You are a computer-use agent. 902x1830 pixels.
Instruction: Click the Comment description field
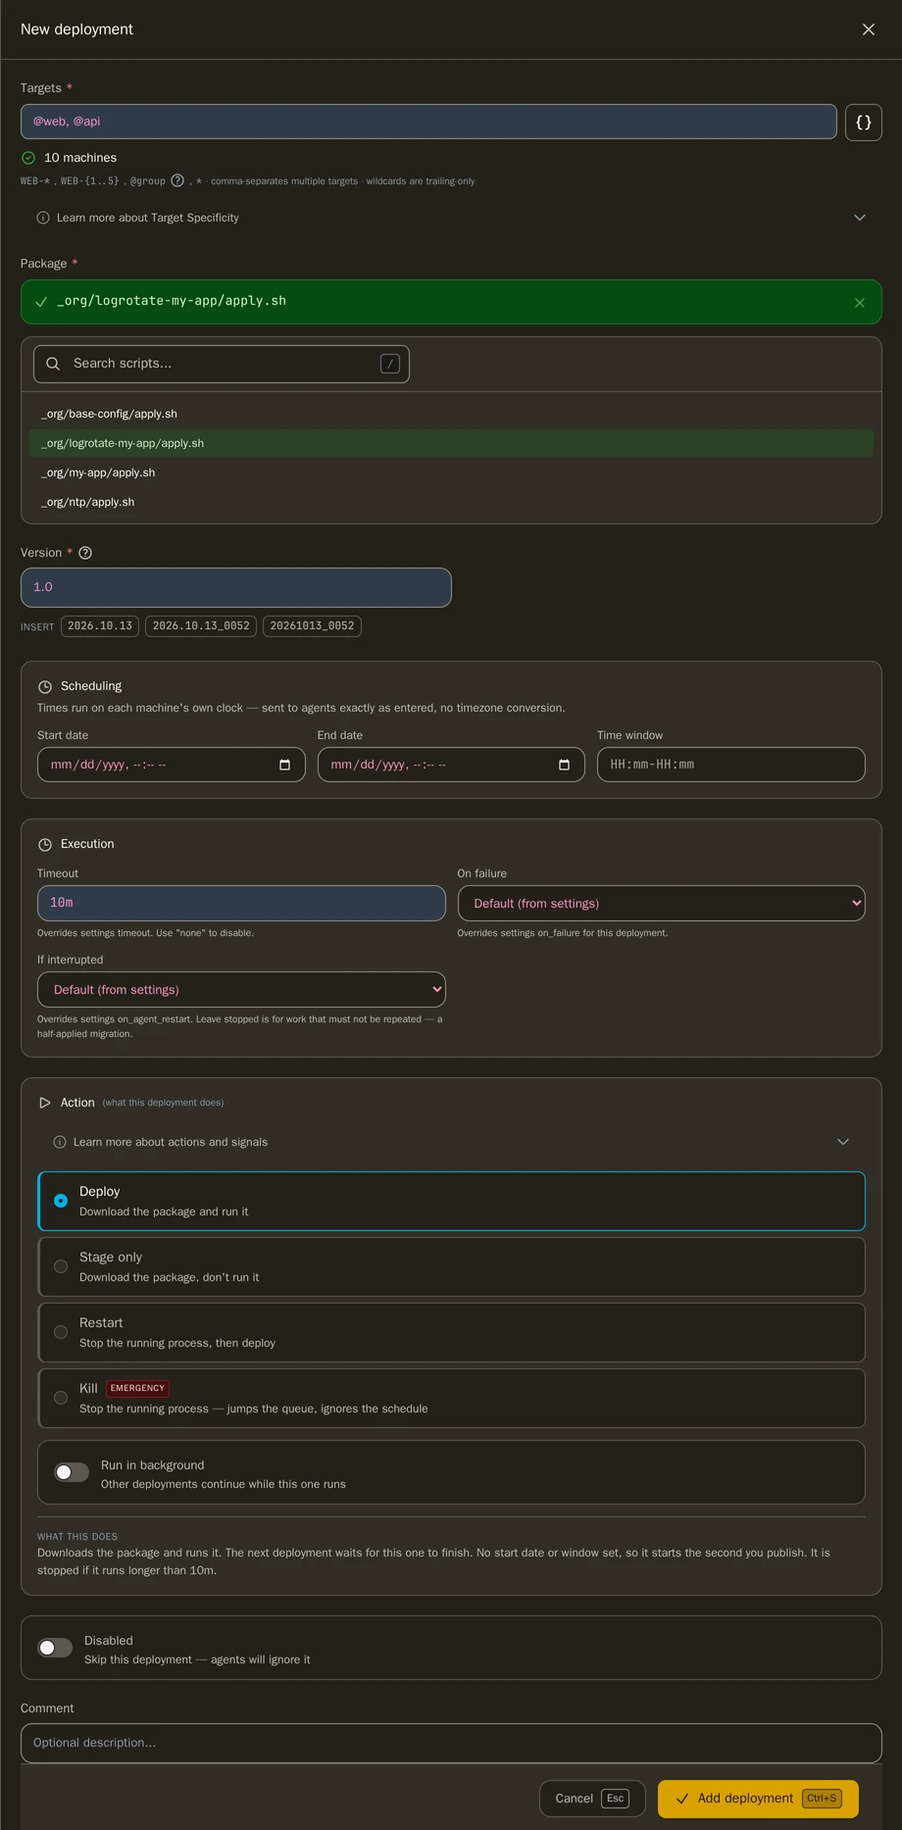pyautogui.click(x=451, y=1743)
